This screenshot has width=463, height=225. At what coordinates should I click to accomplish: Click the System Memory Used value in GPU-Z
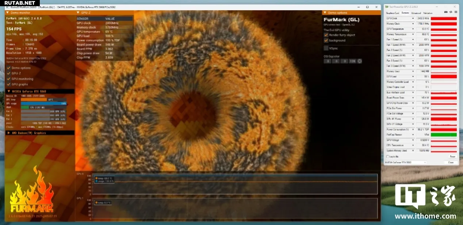click(x=423, y=150)
